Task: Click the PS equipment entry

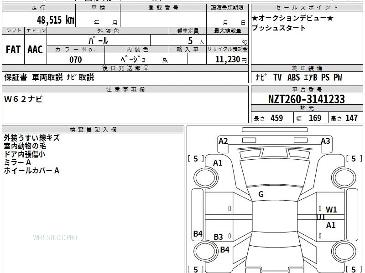Action: [x=325, y=77]
